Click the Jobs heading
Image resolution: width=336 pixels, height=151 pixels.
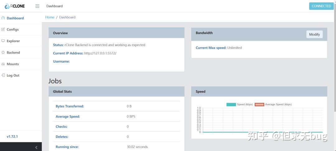point(55,81)
